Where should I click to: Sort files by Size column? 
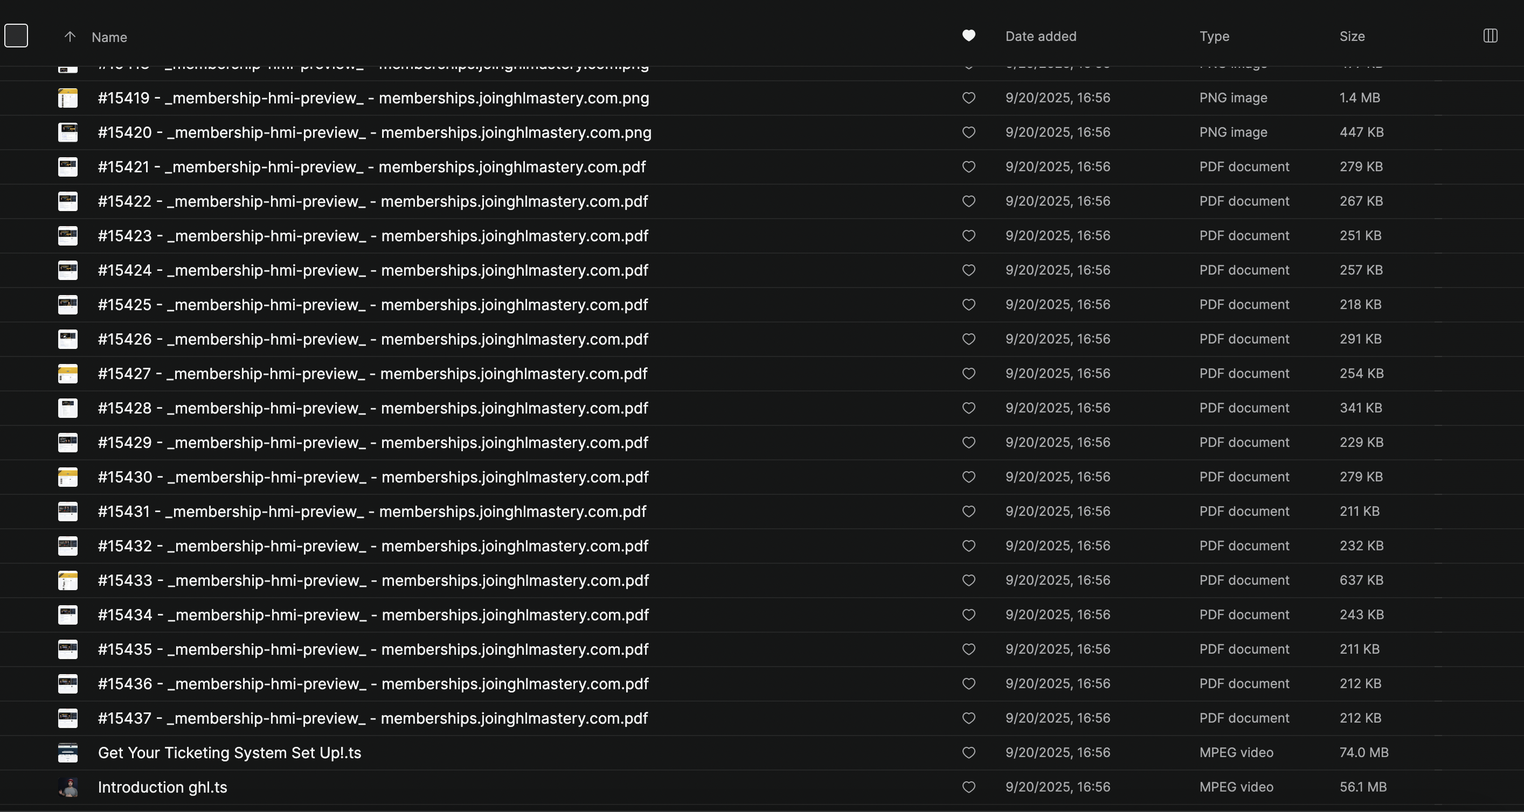pos(1352,37)
